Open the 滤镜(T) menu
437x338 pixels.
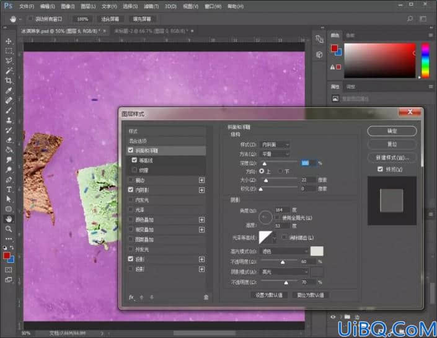click(x=151, y=6)
